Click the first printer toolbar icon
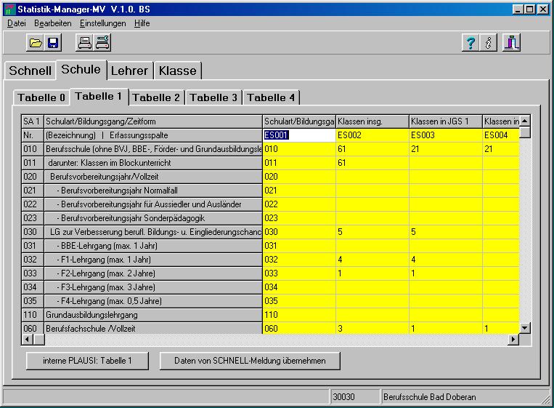554x408 pixels. (85, 43)
